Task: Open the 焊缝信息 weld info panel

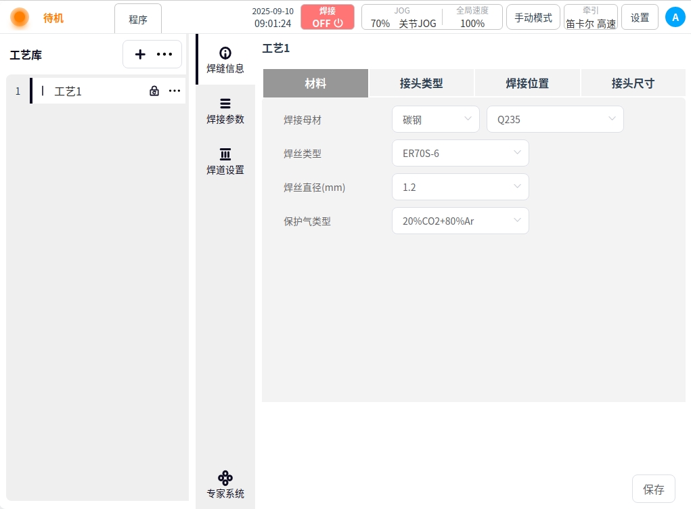Action: tap(225, 60)
